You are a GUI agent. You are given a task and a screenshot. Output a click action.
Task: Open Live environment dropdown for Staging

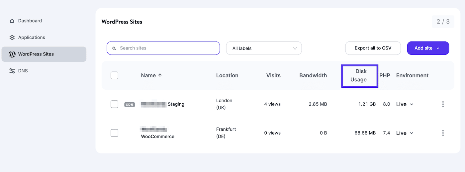pos(405,104)
